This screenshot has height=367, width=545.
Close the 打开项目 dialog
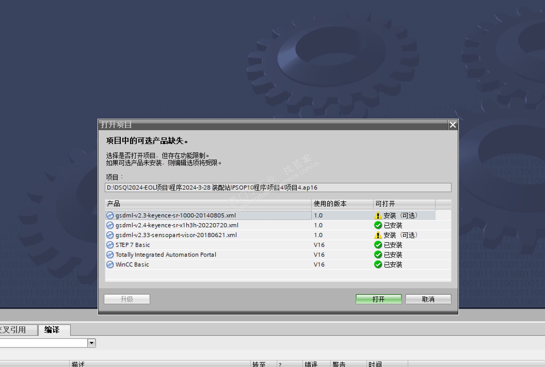coord(453,125)
